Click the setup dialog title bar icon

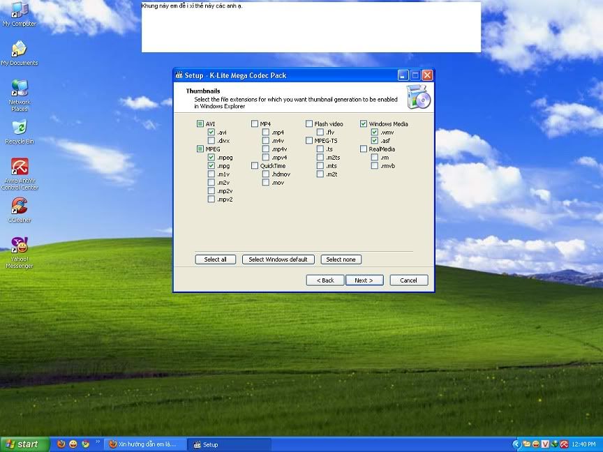179,75
